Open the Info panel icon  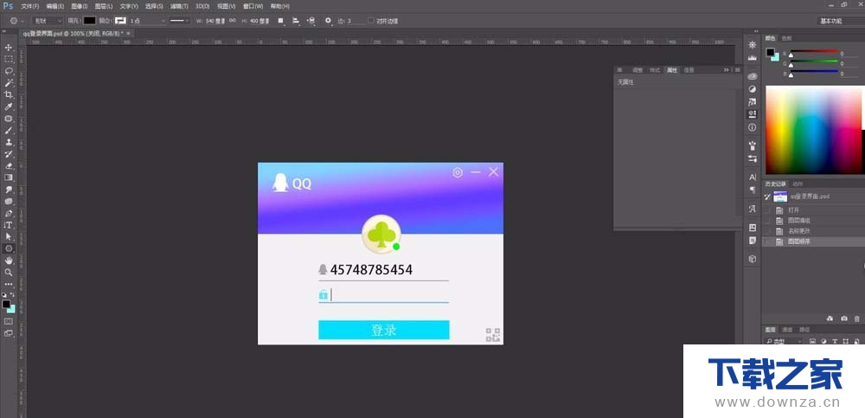click(x=753, y=127)
